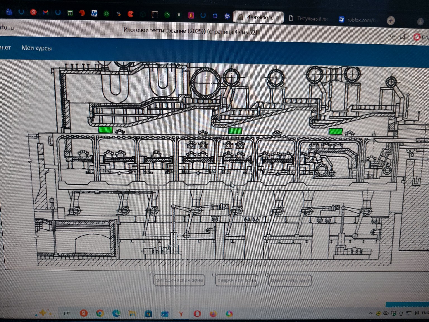Open File Explorer from the taskbar
This screenshot has width=429, height=322.
click(x=132, y=314)
